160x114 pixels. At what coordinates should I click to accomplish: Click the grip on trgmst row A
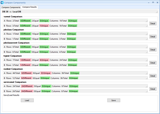[147, 60]
